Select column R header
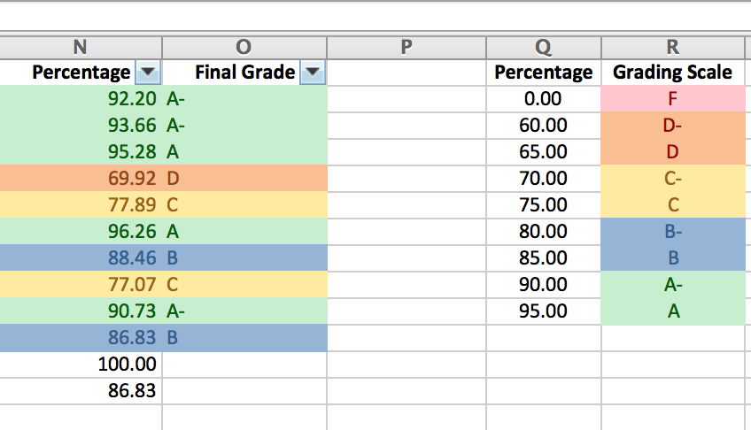This screenshot has width=751, height=430. (672, 47)
